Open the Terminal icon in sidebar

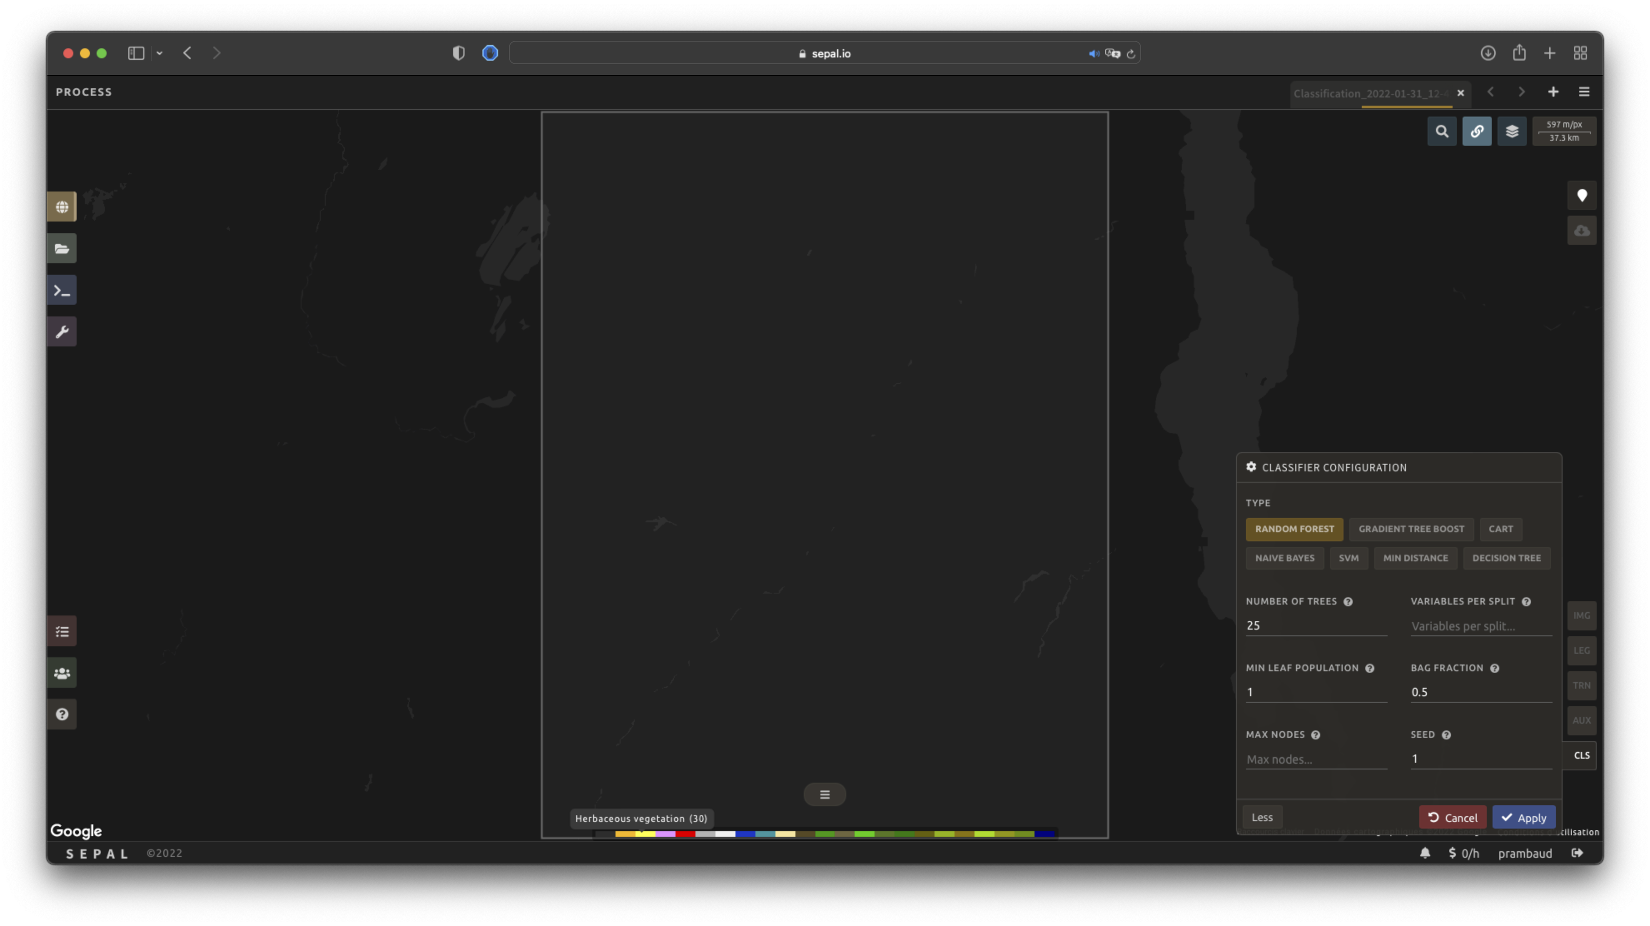tap(62, 290)
